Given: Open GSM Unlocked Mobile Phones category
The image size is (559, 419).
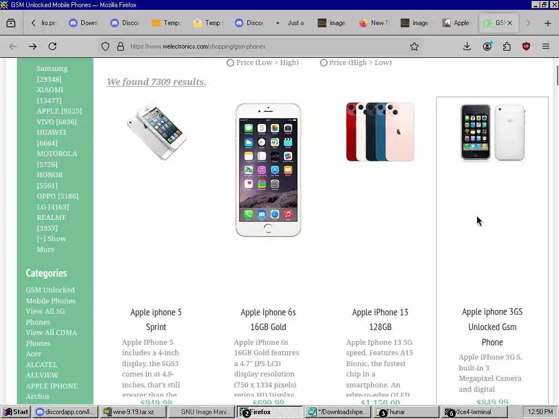Looking at the screenshot, I should 50,295.
